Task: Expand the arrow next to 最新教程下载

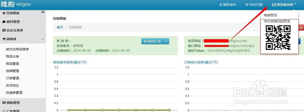Action: pyautogui.click(x=166, y=41)
